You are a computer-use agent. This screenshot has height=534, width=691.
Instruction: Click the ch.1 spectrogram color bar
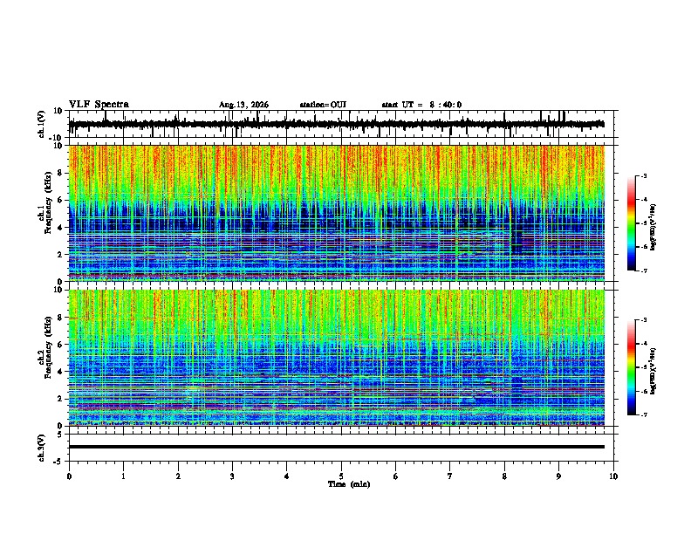click(632, 223)
